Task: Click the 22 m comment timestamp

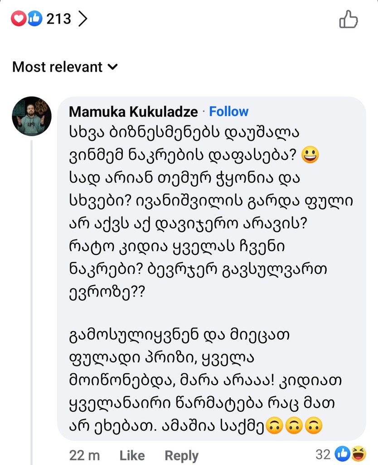Action: (x=84, y=455)
